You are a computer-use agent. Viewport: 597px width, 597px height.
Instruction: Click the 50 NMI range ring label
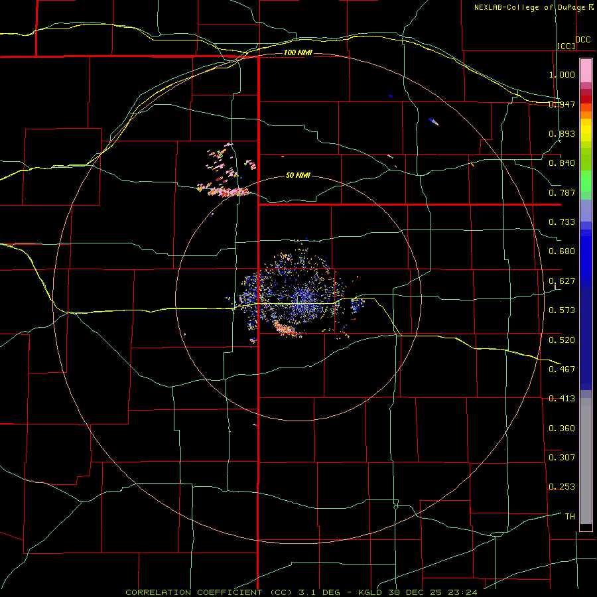click(x=298, y=176)
